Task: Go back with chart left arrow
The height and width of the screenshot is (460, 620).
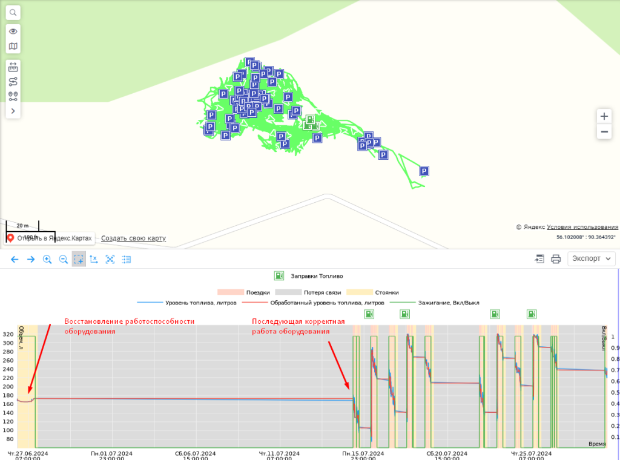Action: [x=15, y=259]
